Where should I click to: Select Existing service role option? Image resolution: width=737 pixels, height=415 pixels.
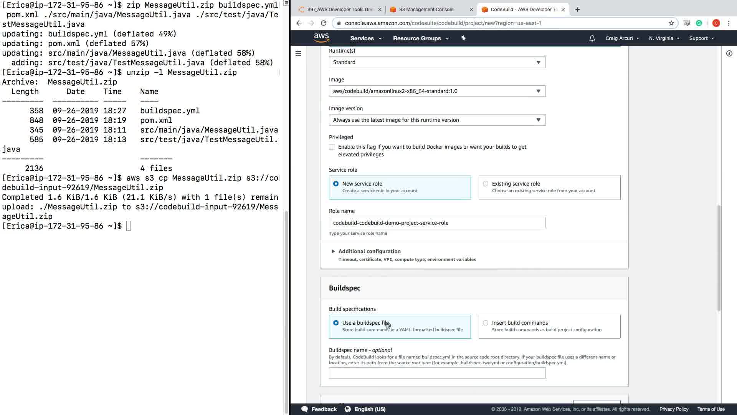pyautogui.click(x=486, y=184)
